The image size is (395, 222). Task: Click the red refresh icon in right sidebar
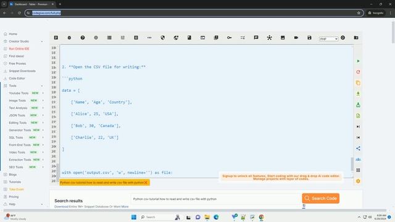tap(358, 72)
